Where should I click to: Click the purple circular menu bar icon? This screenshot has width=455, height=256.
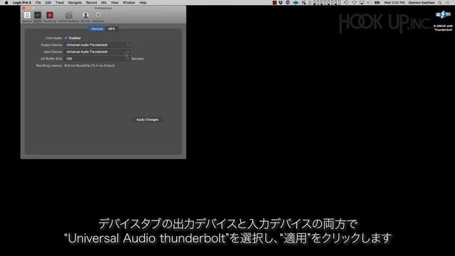pyautogui.click(x=287, y=3)
